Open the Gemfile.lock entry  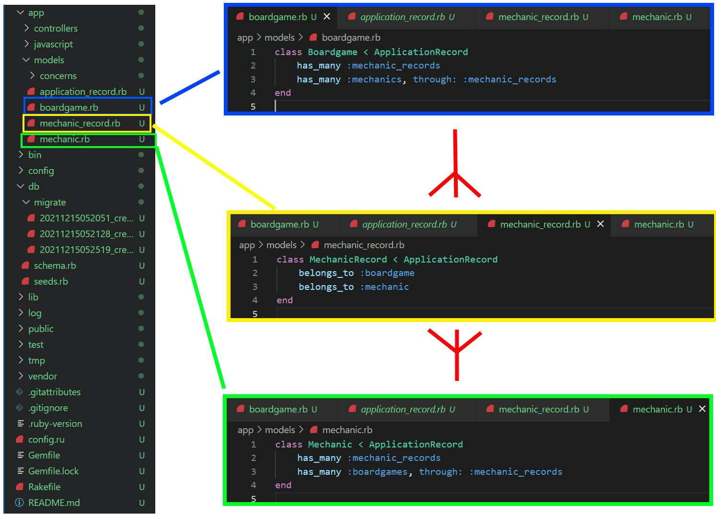point(53,471)
